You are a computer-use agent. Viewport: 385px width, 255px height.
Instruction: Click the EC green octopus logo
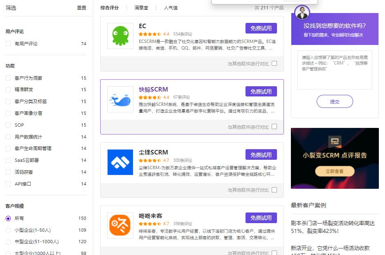120,36
